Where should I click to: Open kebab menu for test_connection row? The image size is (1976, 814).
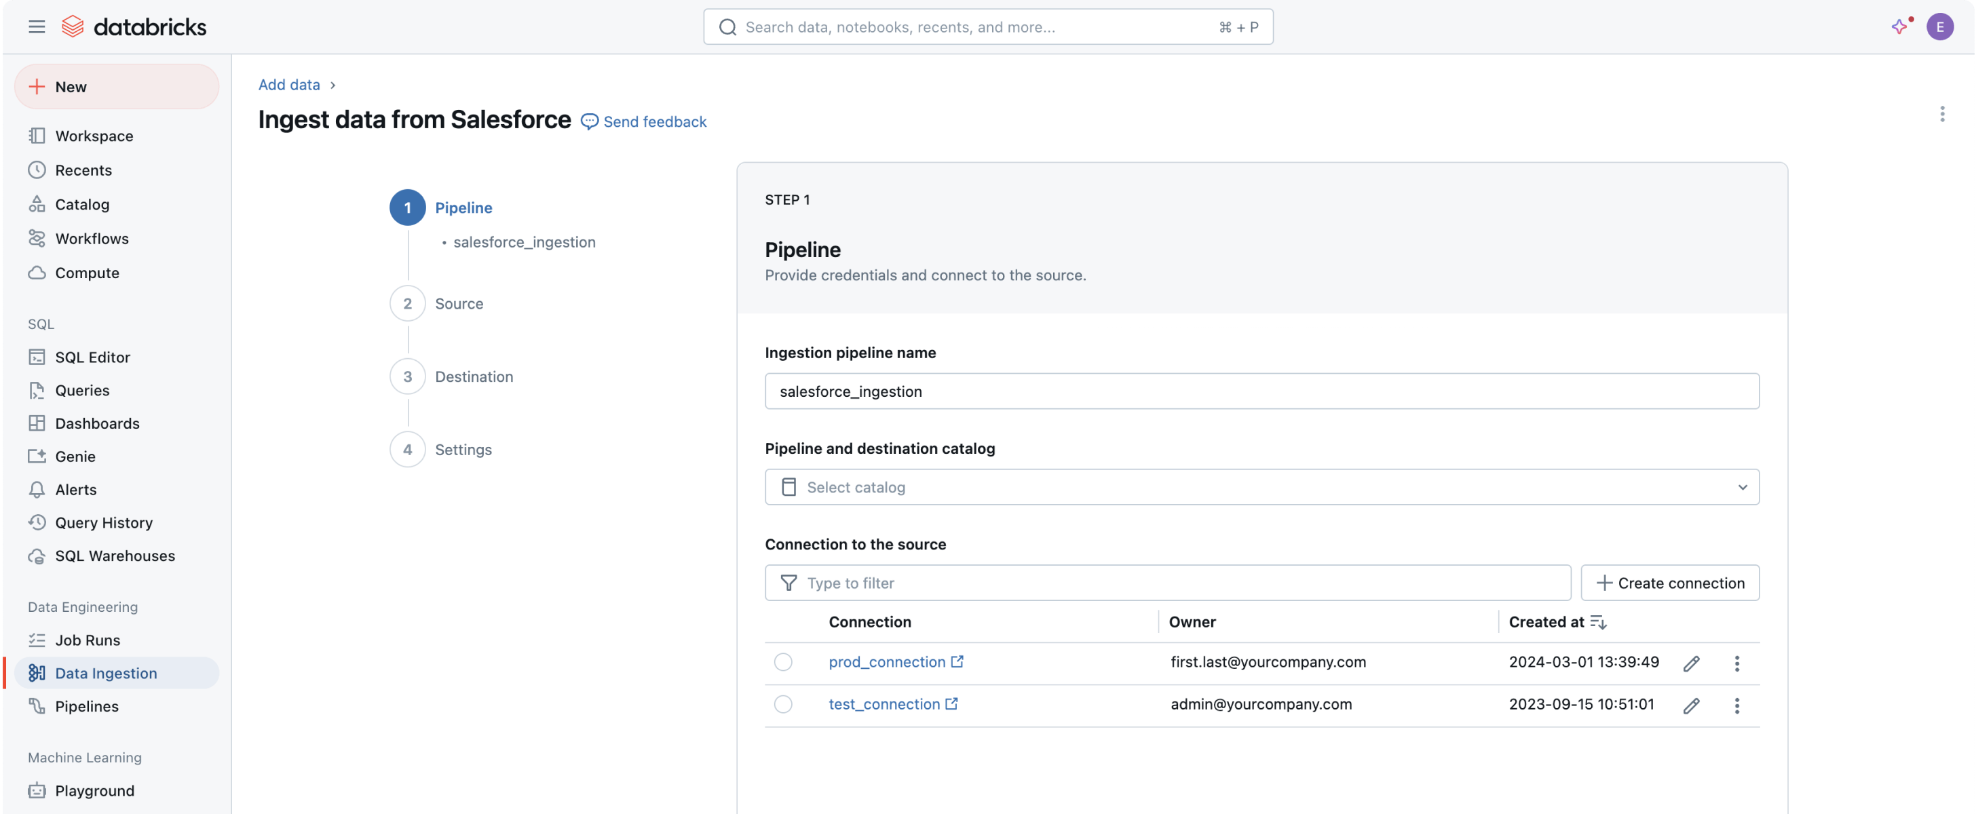pos(1736,706)
